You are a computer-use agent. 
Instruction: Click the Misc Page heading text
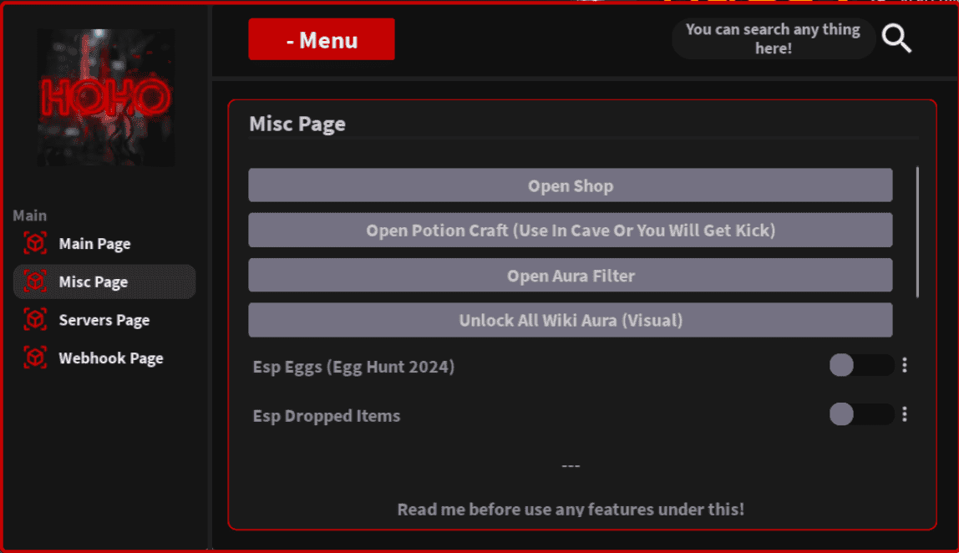click(x=297, y=124)
